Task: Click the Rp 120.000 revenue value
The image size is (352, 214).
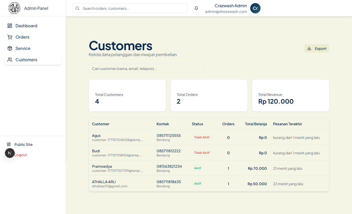Action: pyautogui.click(x=276, y=101)
